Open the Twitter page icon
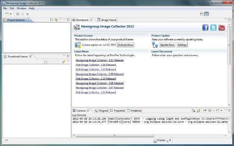This screenshot has height=146, width=234. [213, 27]
